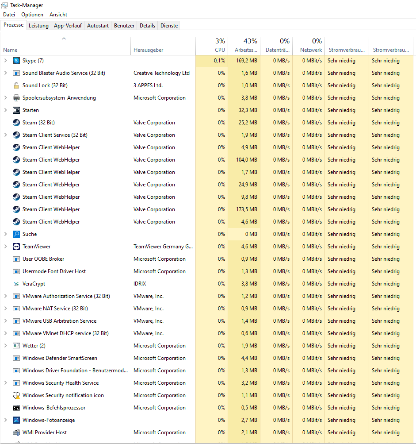Click the Windows-Fotoanzeige icon

tap(16, 420)
